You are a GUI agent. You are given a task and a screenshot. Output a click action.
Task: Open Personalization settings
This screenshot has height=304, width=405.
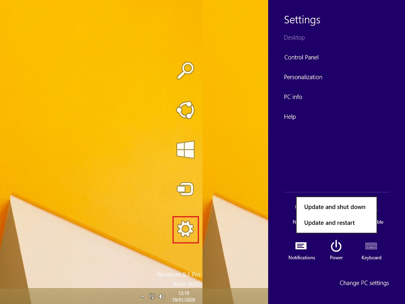303,77
